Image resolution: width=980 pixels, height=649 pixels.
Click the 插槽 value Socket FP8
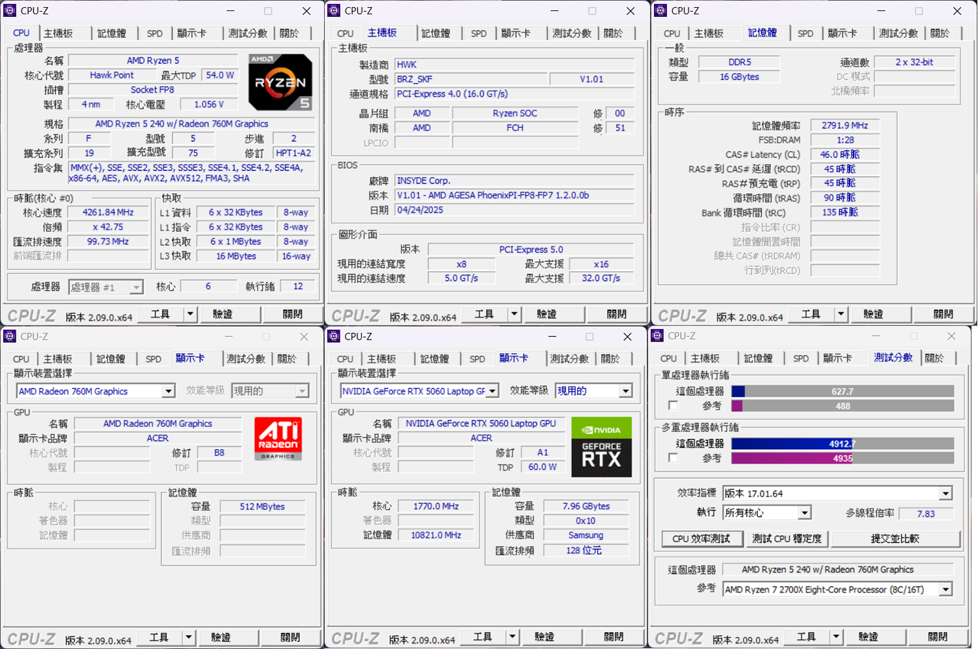pos(152,89)
